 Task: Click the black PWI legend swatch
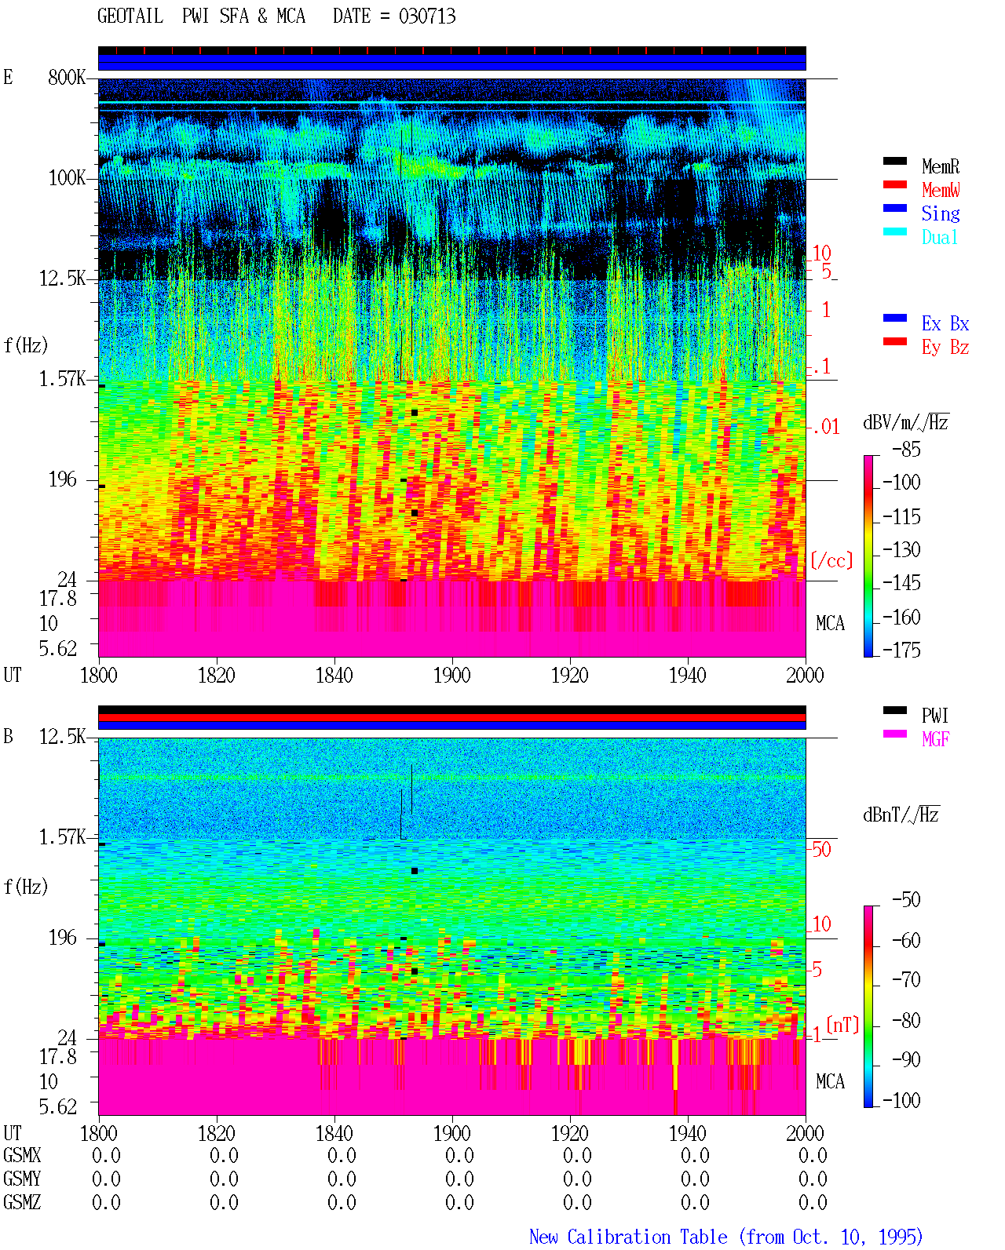coord(894,710)
